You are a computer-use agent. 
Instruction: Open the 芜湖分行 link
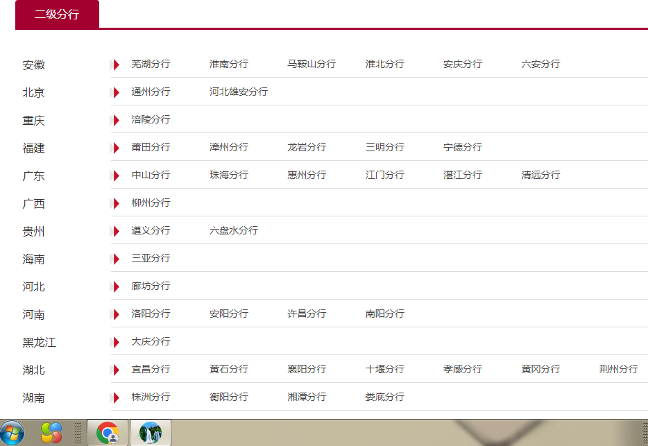151,64
